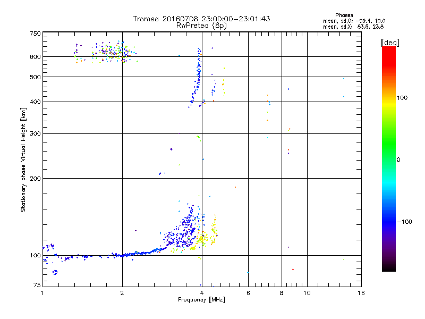
Task: Click the '0' colorbar tick label
Action: point(398,160)
